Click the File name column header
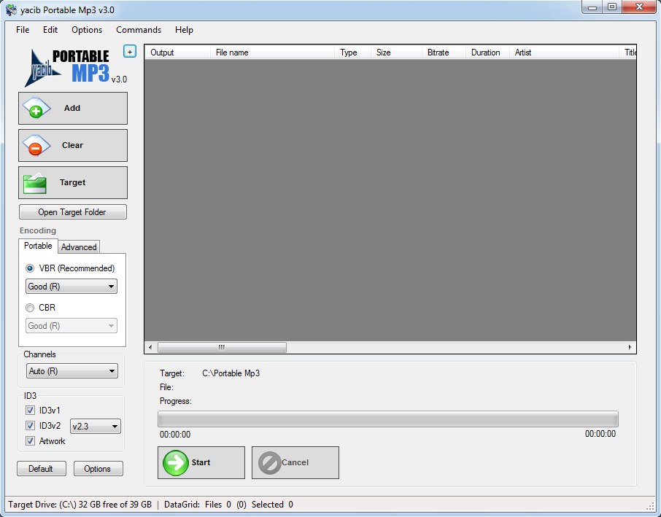661x517 pixels. tap(272, 53)
